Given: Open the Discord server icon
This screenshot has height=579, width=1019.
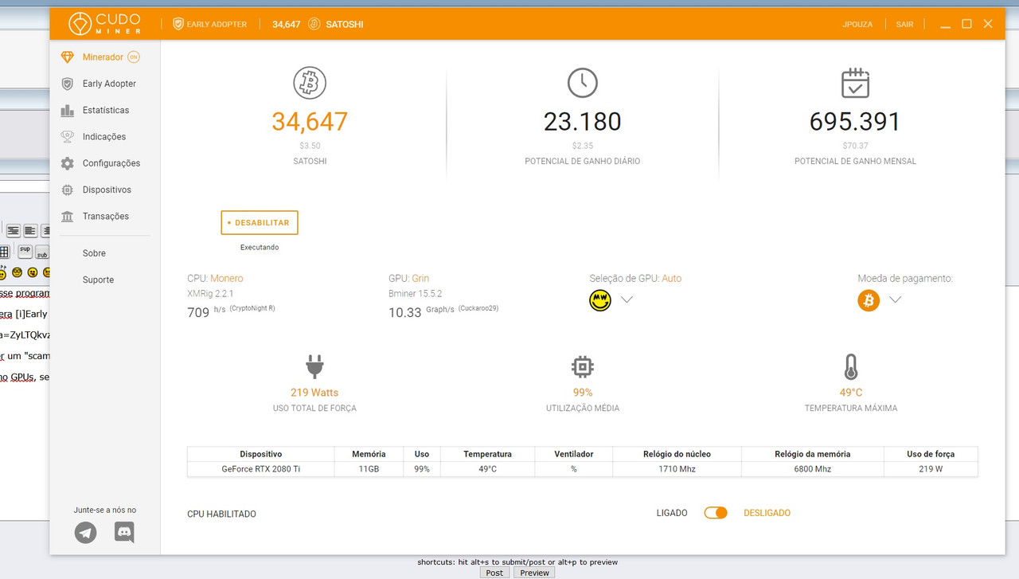Looking at the screenshot, I should click(x=124, y=532).
